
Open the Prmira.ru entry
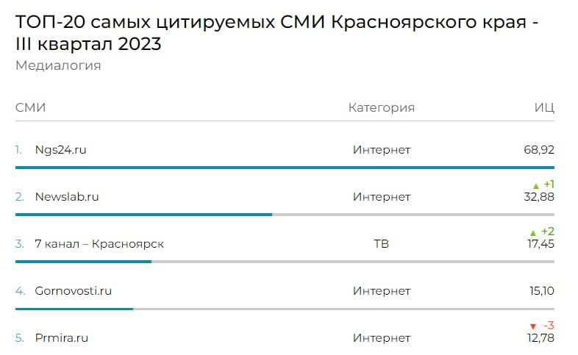tap(62, 337)
